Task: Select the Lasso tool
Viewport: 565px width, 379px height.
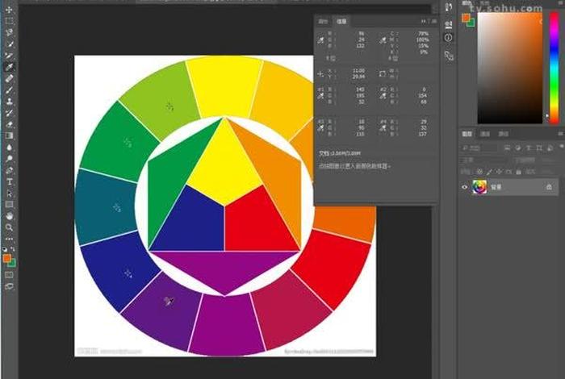Action: [x=9, y=32]
